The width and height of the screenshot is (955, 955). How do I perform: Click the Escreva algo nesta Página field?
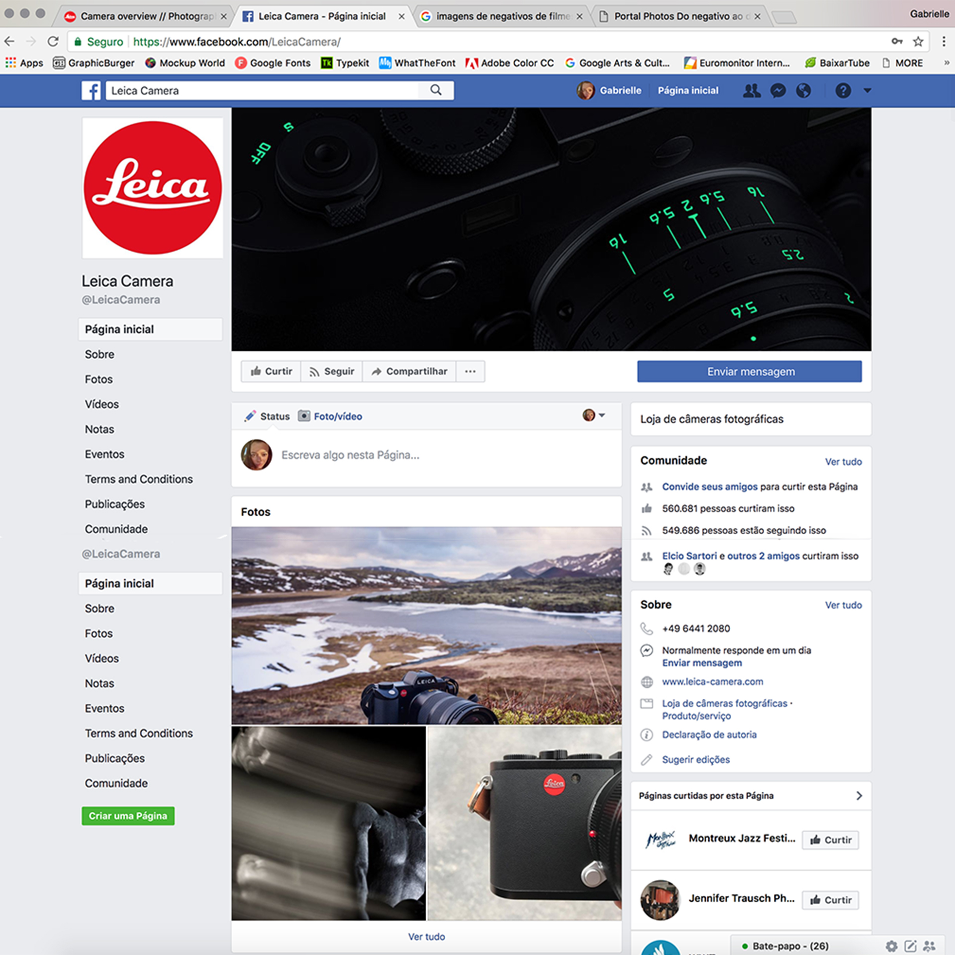tap(350, 455)
